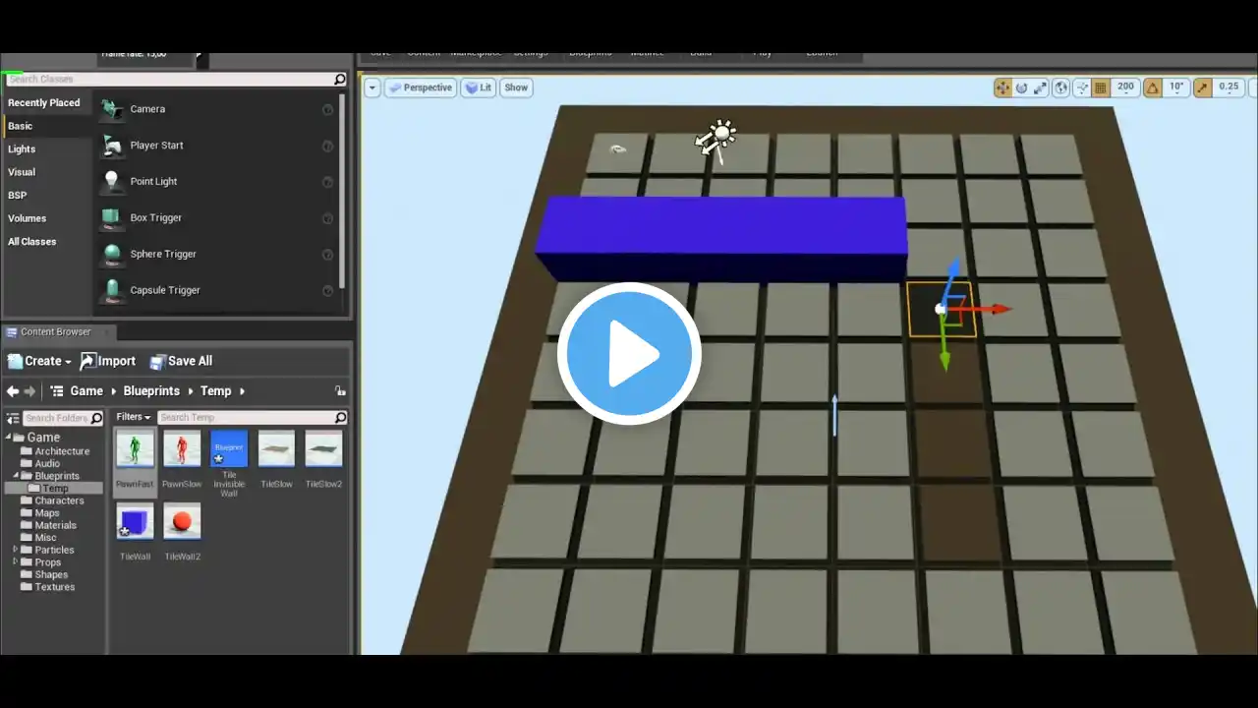Go forward with the Content Browser right arrow
This screenshot has width=1258, height=708.
[30, 391]
